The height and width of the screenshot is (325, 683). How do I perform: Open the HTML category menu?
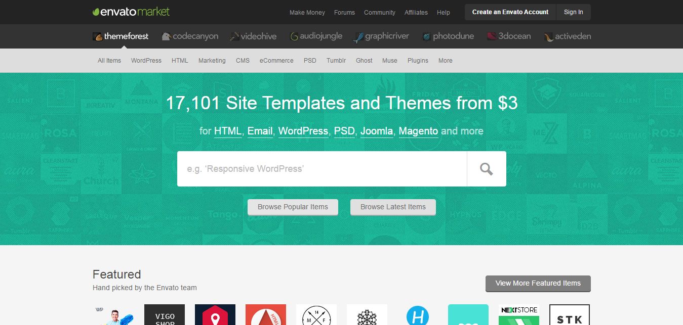[180, 60]
